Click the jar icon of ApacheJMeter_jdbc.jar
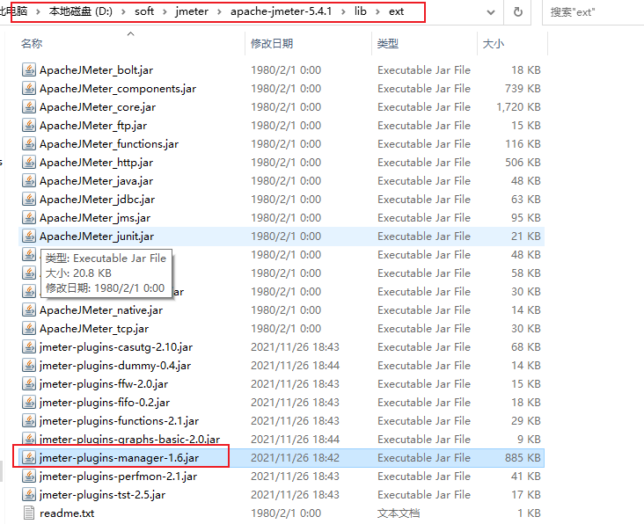 pyautogui.click(x=29, y=200)
